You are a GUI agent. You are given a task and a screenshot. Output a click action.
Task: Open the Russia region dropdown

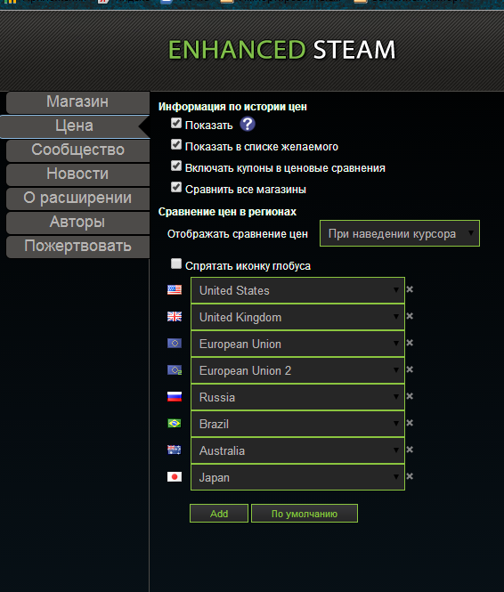(298, 397)
